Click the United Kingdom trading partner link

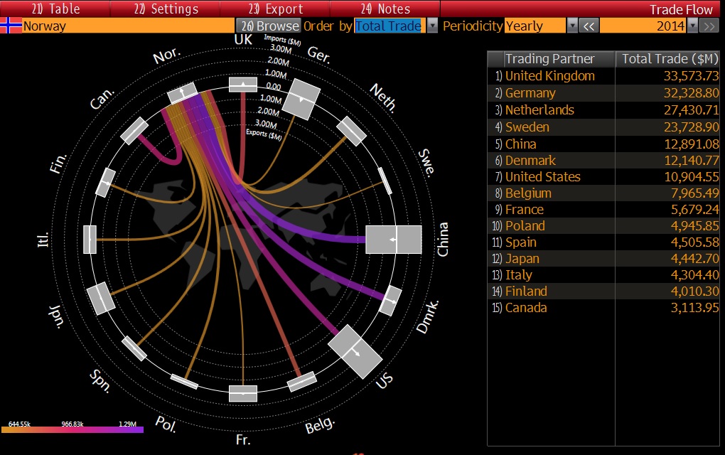(x=549, y=76)
